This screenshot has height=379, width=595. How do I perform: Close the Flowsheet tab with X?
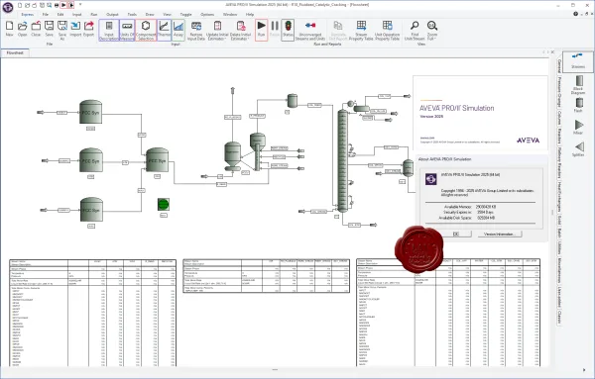553,52
